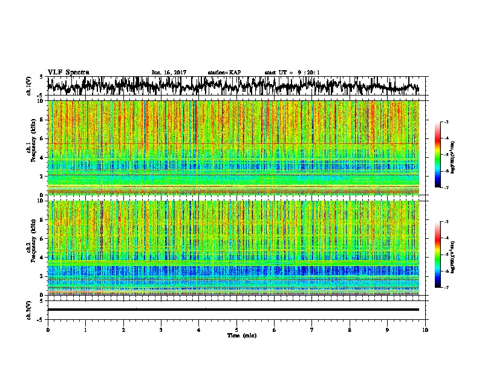Click the ch.1 voltage waveform trace
Image resolution: width=479 pixels, height=370 pixels.
(x=233, y=86)
